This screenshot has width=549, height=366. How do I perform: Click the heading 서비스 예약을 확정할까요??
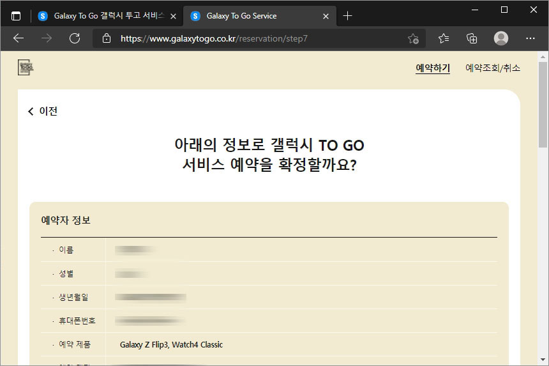click(269, 165)
